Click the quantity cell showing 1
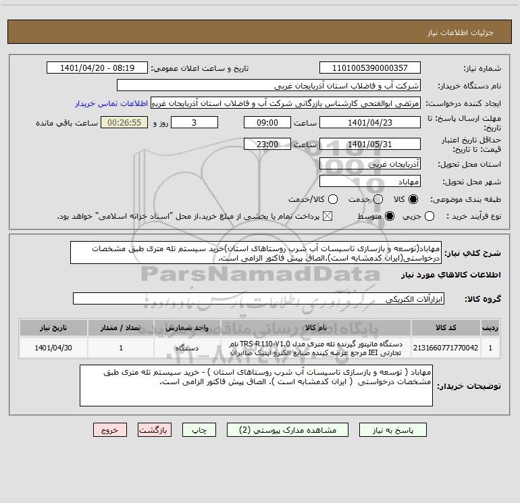Screen dimensions: 520x503 (121, 348)
